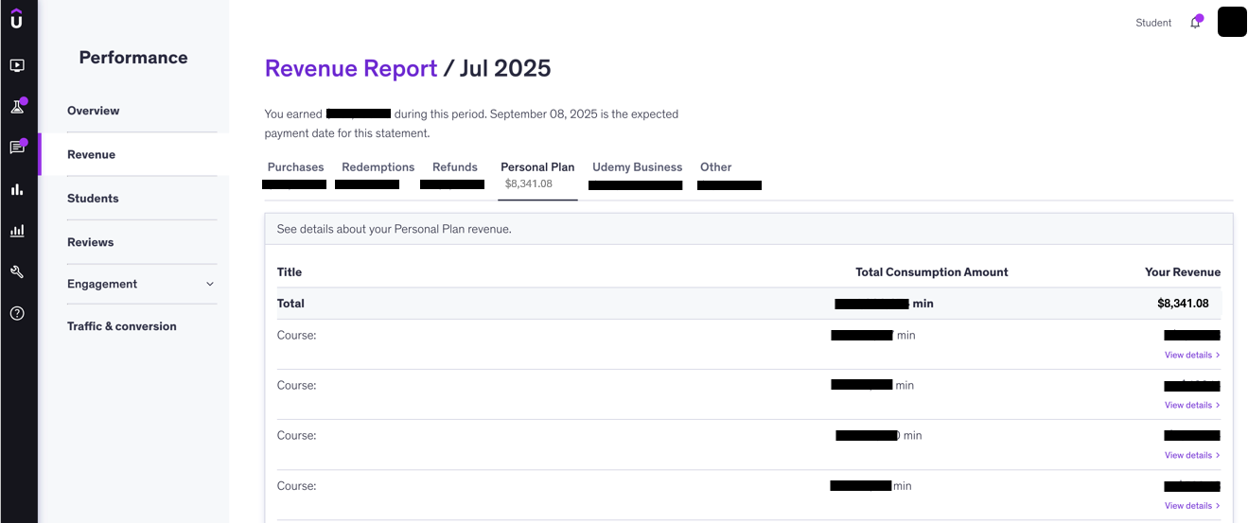Open the Engagement menu item

(102, 284)
